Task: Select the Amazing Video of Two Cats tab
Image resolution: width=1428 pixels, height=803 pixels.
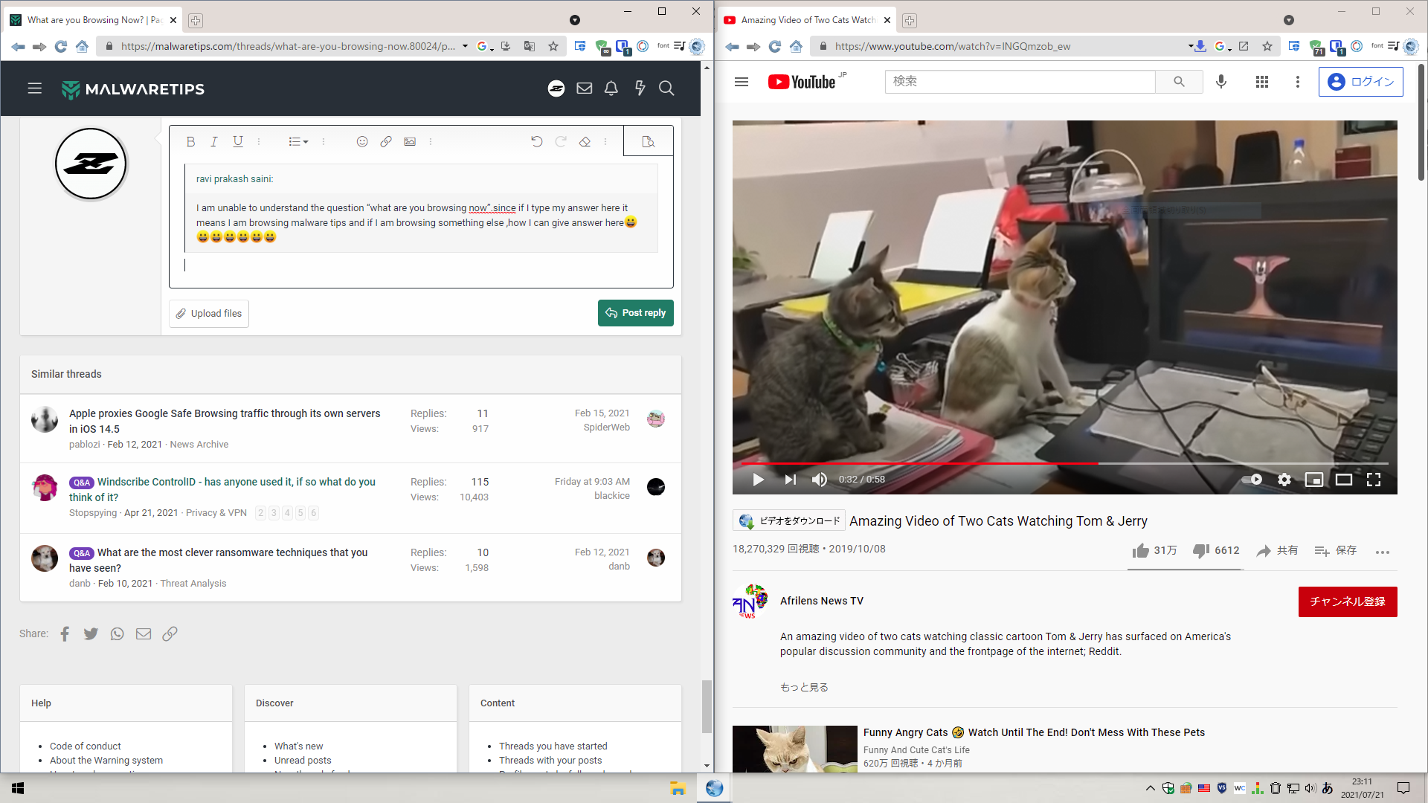Action: (807, 20)
